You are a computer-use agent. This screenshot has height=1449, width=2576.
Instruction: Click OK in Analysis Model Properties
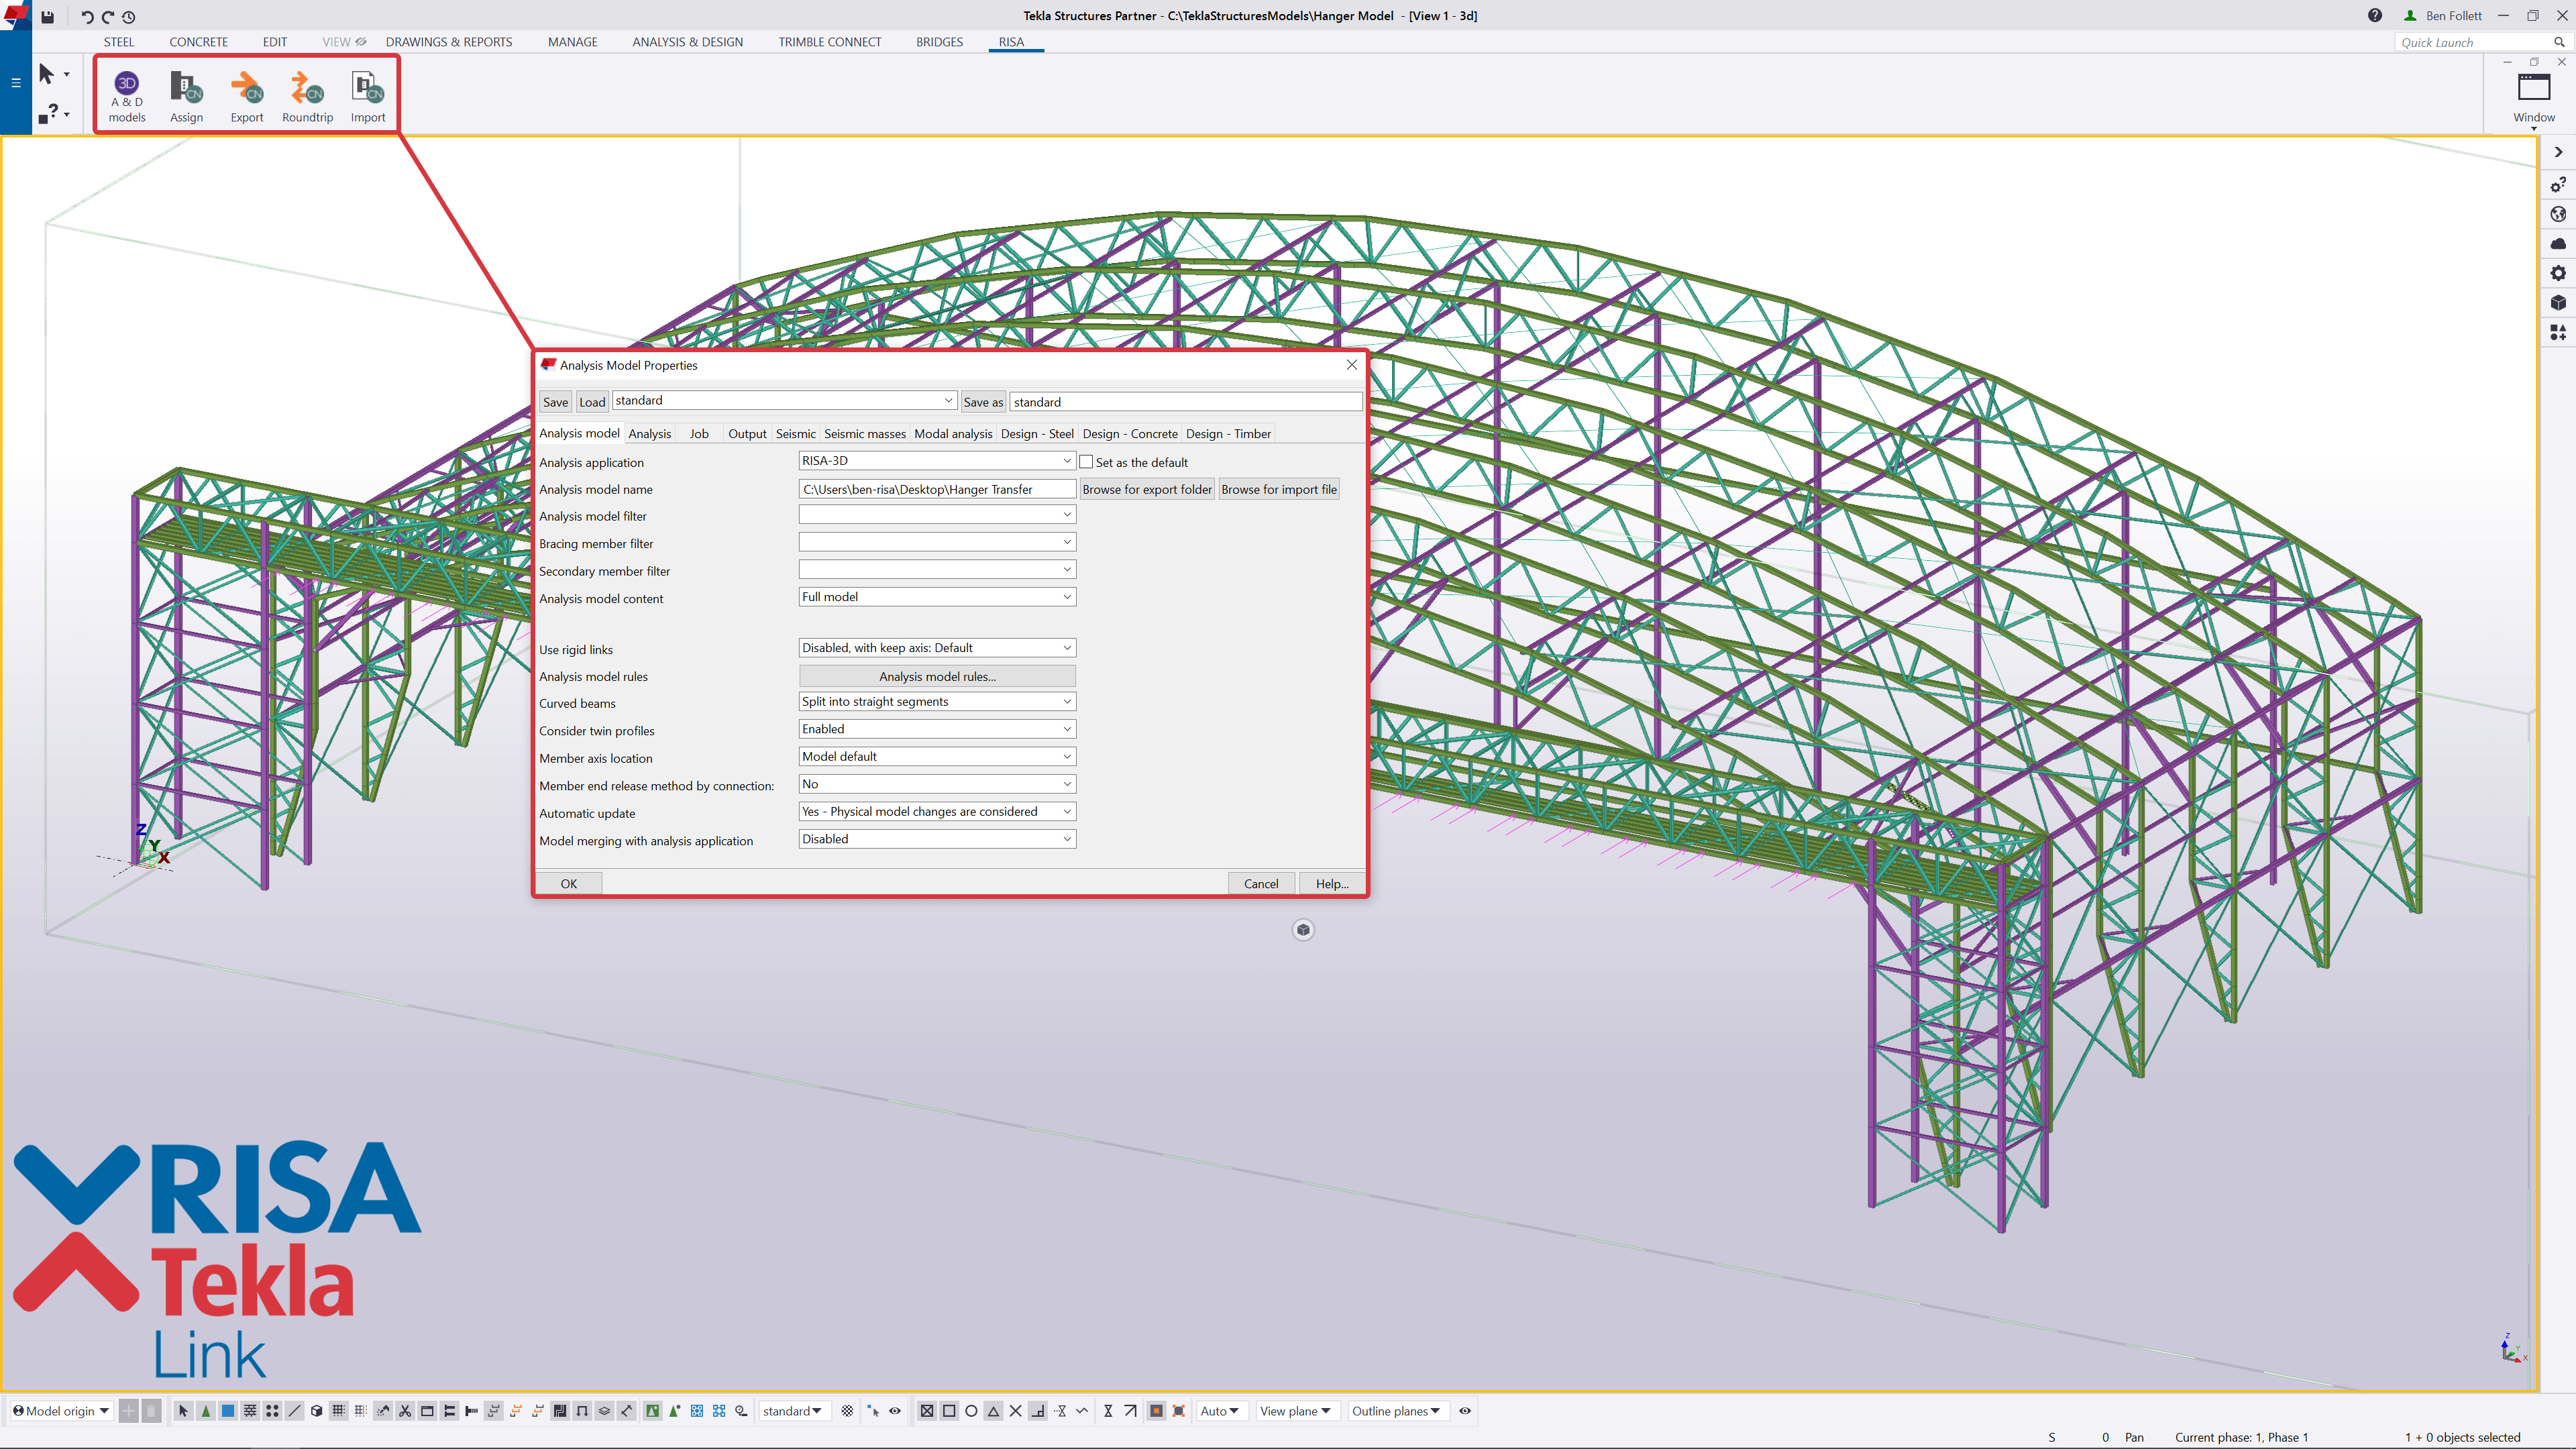point(569,884)
